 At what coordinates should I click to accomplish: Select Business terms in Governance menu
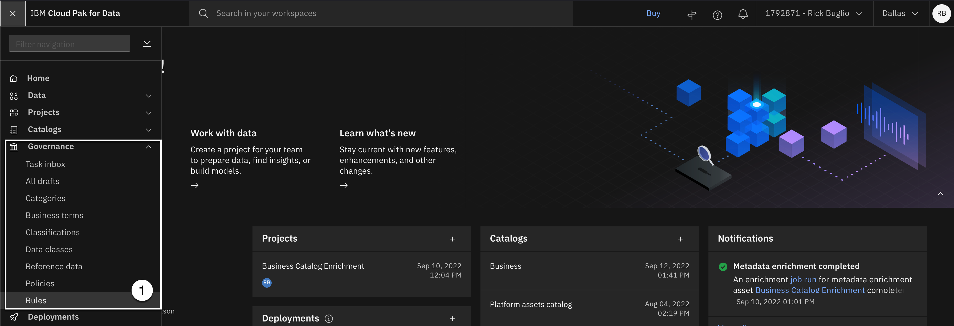click(x=54, y=215)
